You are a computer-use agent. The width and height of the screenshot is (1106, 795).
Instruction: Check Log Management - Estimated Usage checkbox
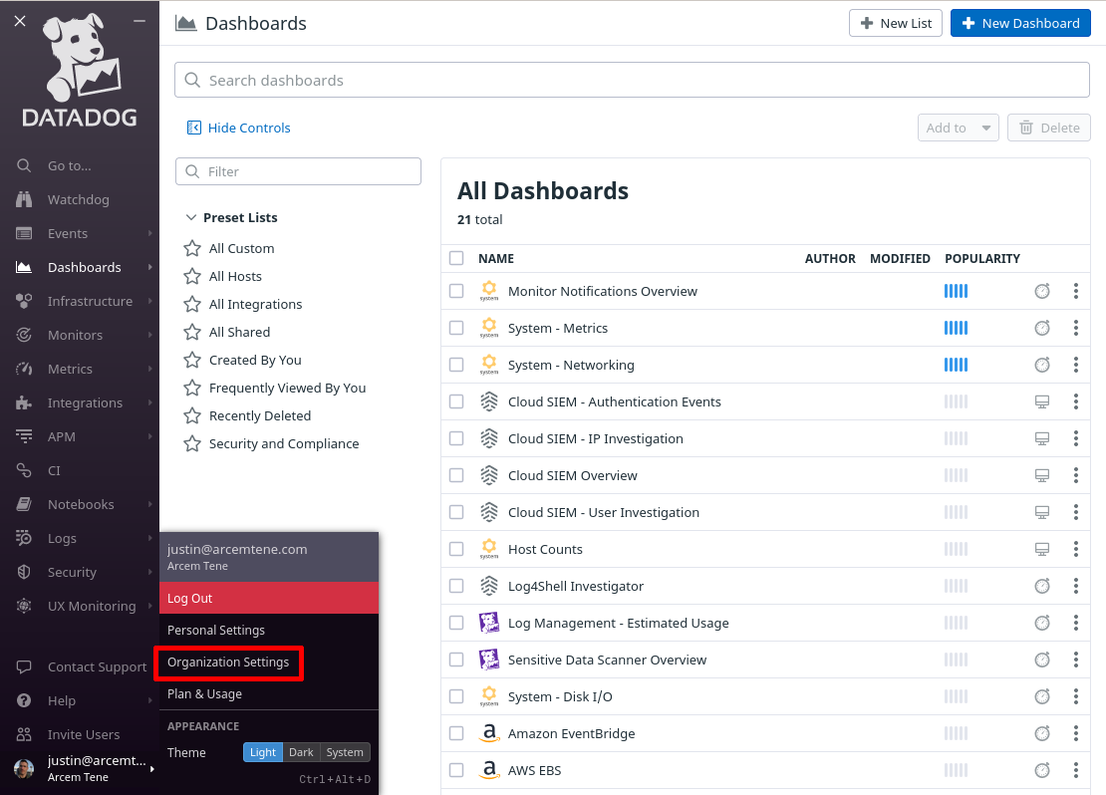[456, 623]
